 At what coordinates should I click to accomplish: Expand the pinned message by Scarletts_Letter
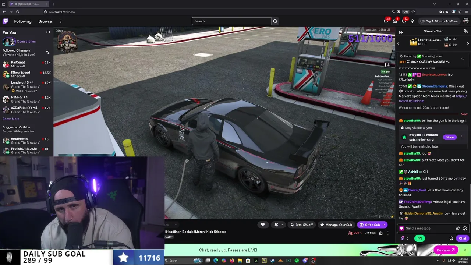coord(463,59)
